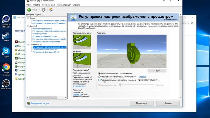This screenshot has width=210, height=118.
Task: Click the performance-quality slider thumb
Action: click(x=120, y=85)
